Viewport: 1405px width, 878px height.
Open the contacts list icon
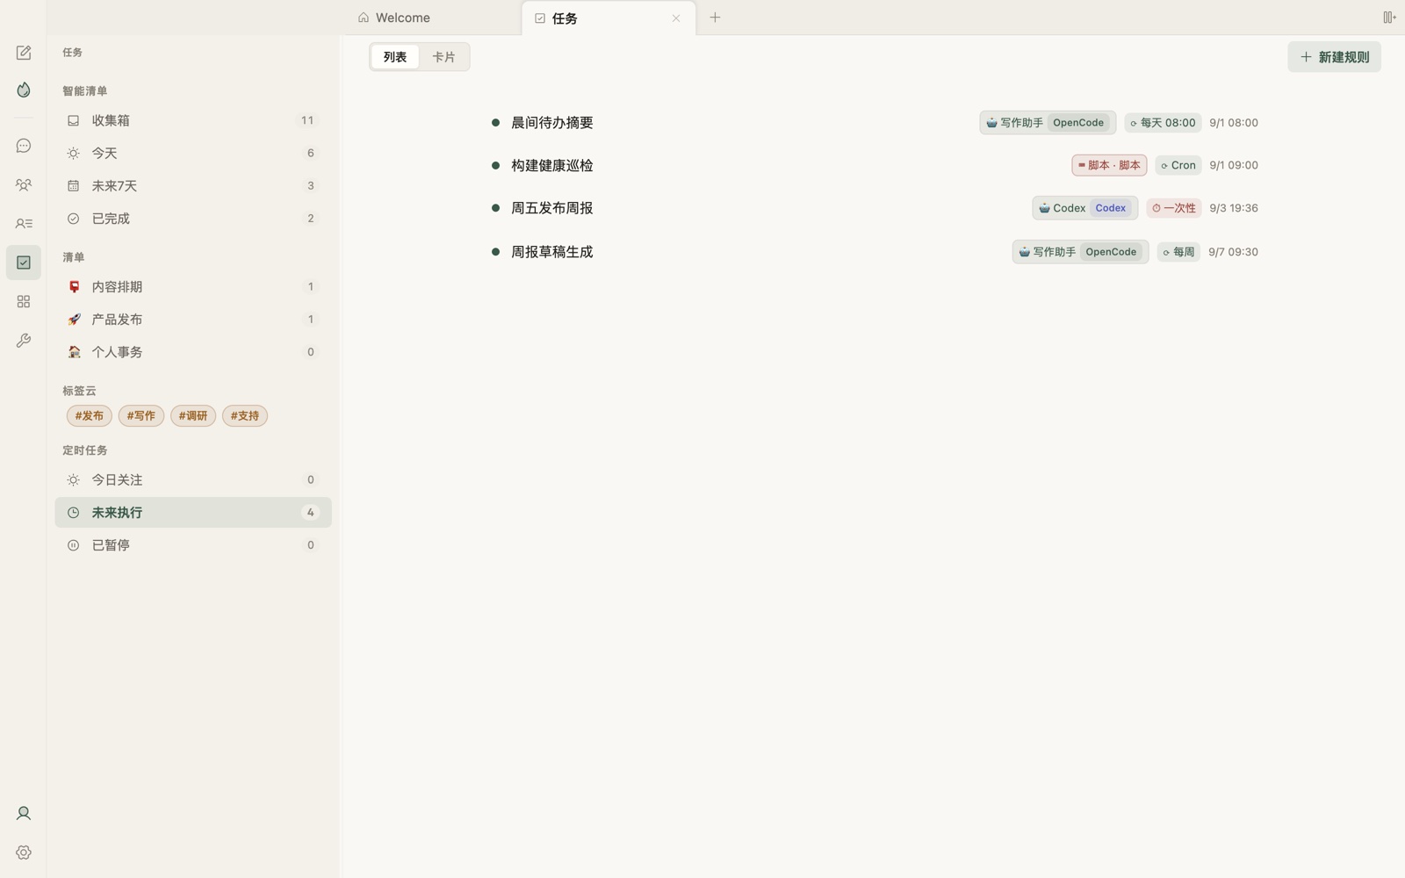[x=24, y=224]
